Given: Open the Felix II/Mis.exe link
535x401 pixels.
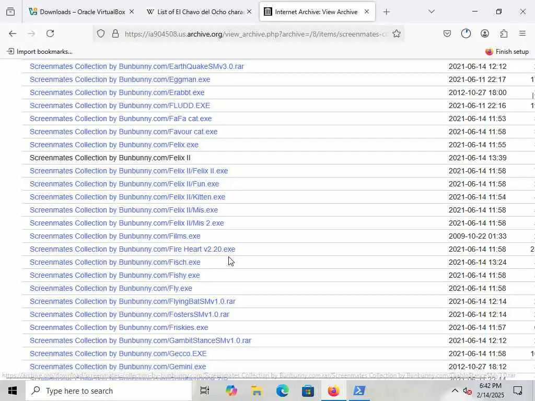Looking at the screenshot, I should (x=124, y=210).
